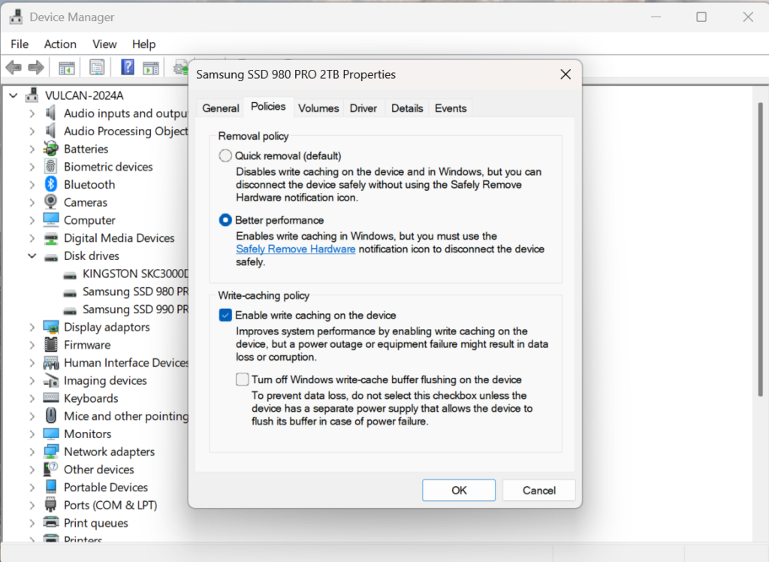Click the Properties toolbar icon
This screenshot has width=769, height=562.
(x=97, y=68)
